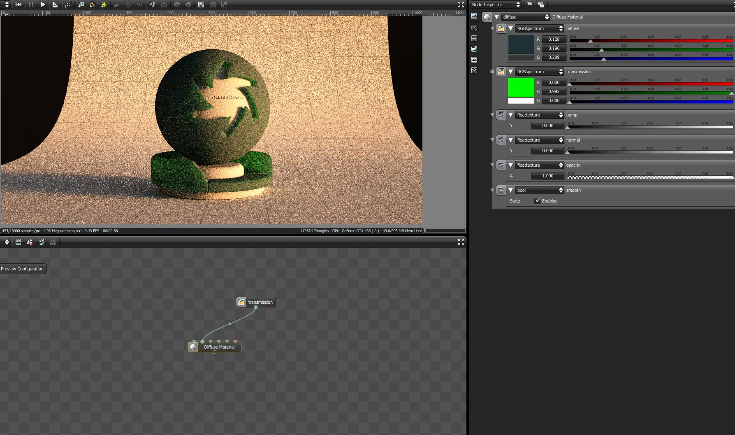Show the render target preview in inspector sidebar
Screen dimensions: 735x435
(474, 16)
